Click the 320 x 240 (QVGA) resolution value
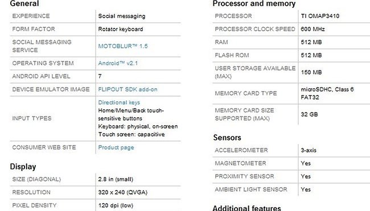The width and height of the screenshot is (370, 211). point(123,192)
